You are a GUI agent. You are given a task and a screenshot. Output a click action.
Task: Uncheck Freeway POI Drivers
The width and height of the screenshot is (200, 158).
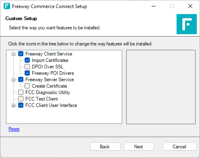pos(27,73)
